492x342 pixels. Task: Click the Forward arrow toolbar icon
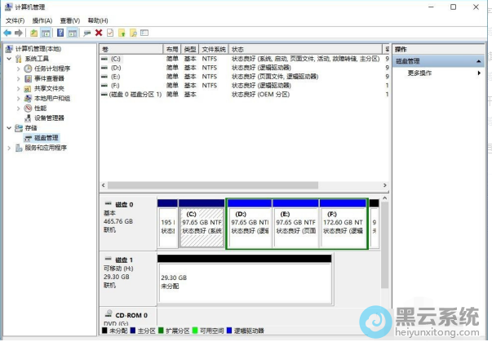[19, 33]
